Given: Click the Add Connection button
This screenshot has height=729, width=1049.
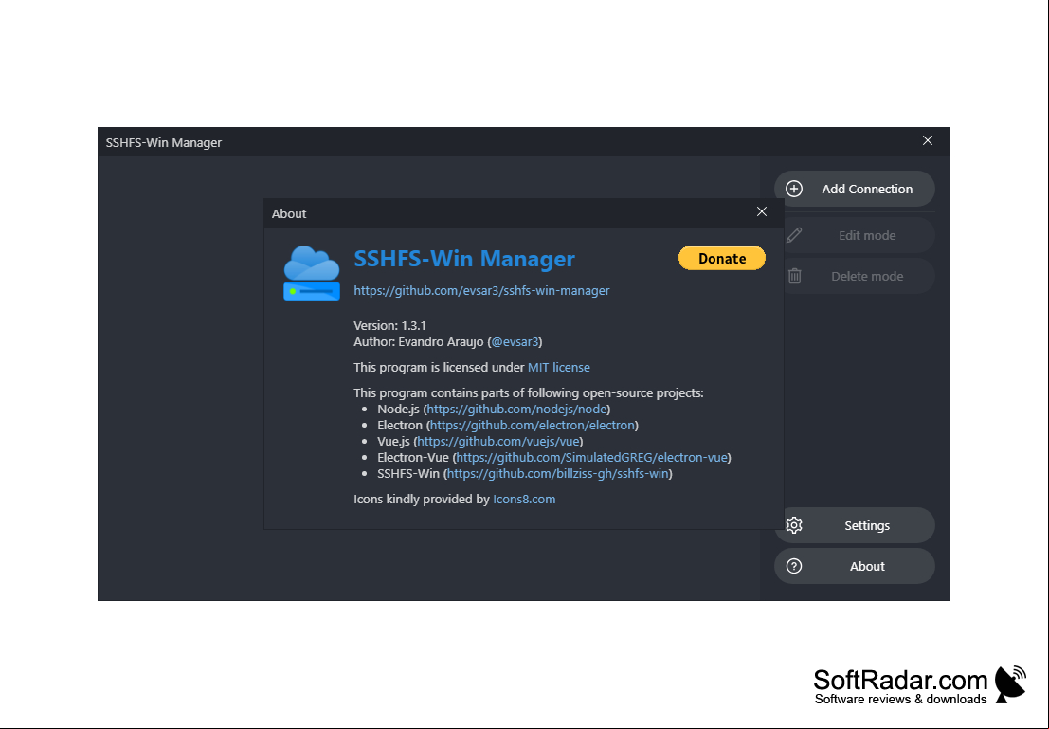Looking at the screenshot, I should (855, 189).
